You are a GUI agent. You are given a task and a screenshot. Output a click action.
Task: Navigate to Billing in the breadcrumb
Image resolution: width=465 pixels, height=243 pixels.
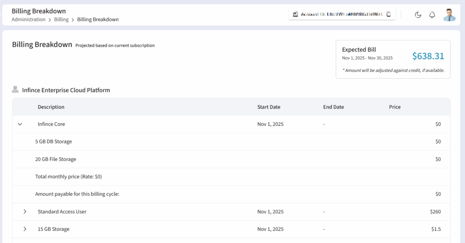pyautogui.click(x=61, y=20)
